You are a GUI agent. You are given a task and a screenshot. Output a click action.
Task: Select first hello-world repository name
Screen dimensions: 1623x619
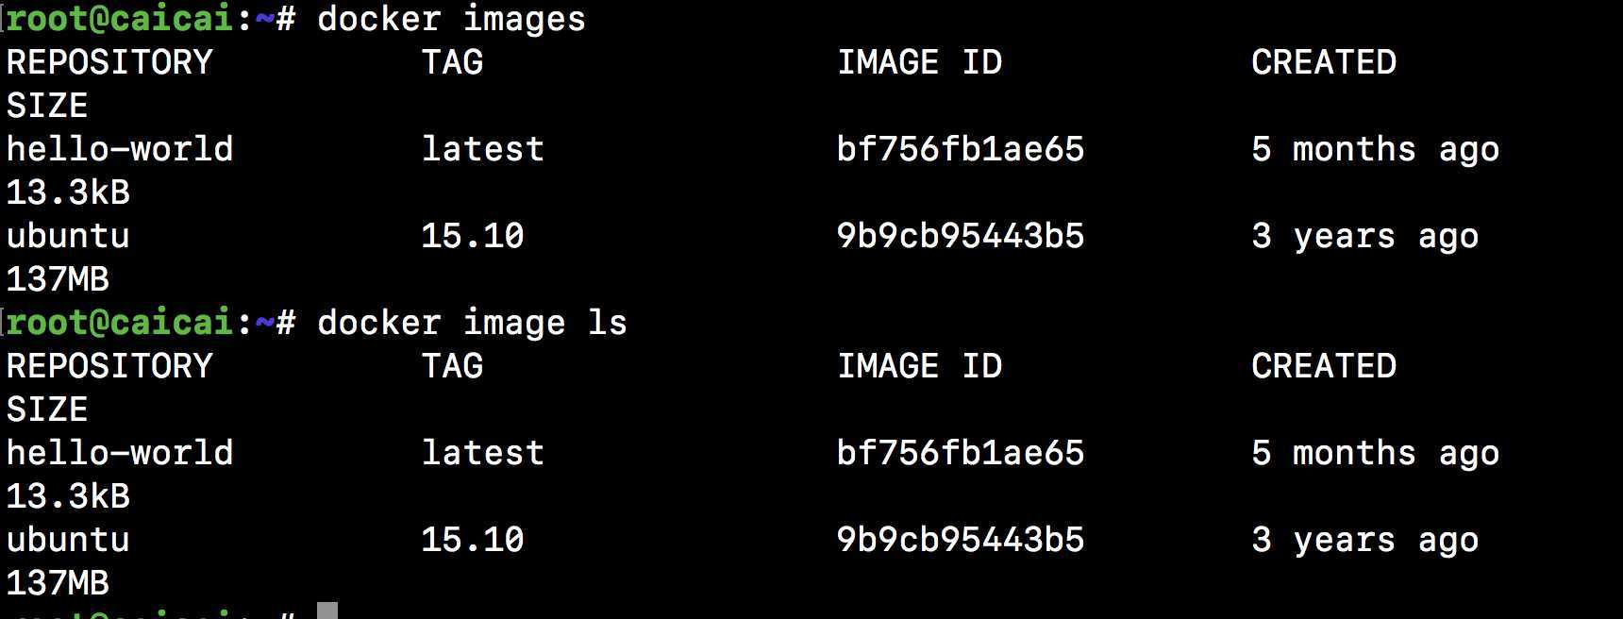click(x=120, y=149)
